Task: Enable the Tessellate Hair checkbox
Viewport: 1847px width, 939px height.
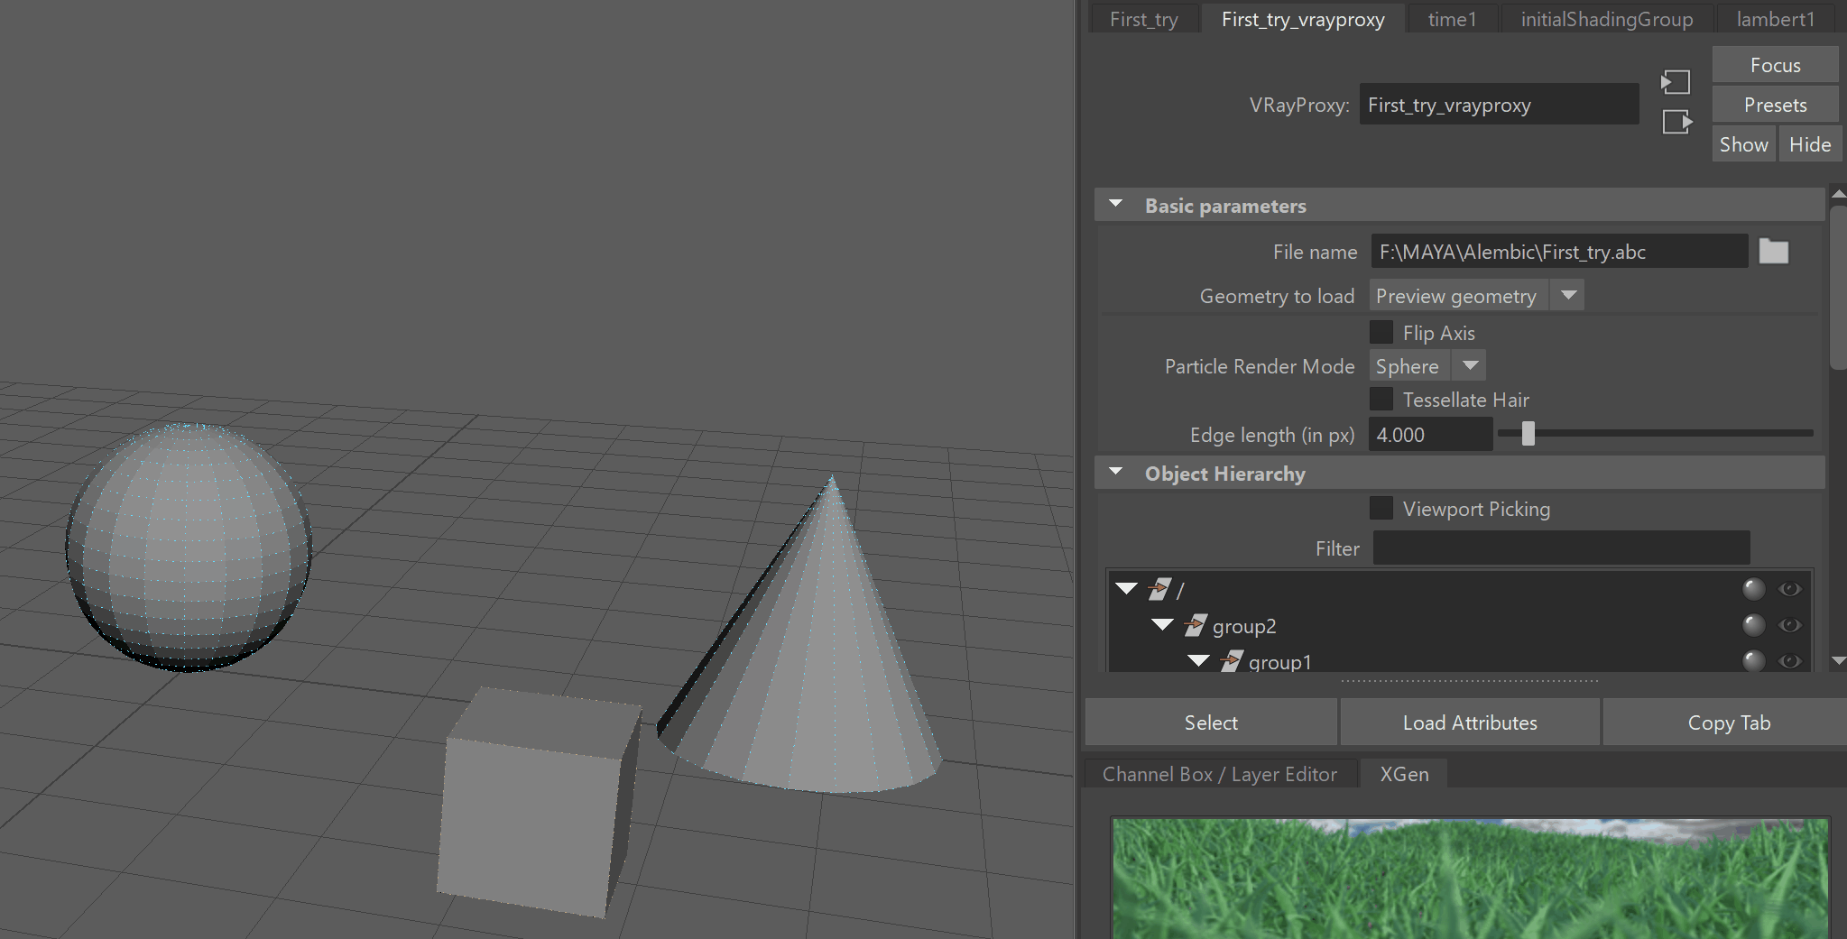Action: click(x=1381, y=399)
